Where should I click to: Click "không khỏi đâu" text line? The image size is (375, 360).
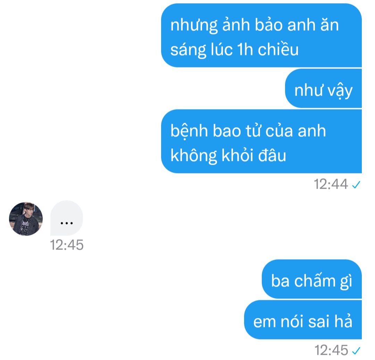click(x=228, y=155)
